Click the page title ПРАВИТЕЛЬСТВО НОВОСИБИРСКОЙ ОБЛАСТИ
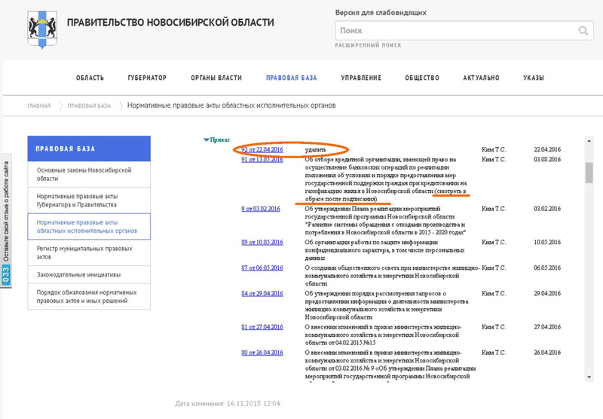603x419 pixels. pyautogui.click(x=170, y=23)
